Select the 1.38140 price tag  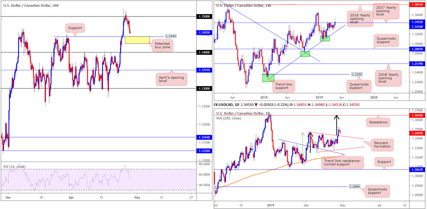pos(417,5)
